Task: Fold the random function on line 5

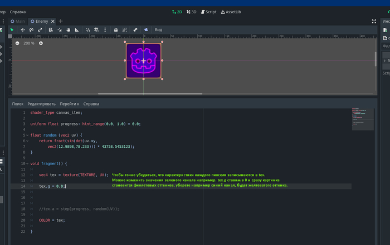Action: 26,135
